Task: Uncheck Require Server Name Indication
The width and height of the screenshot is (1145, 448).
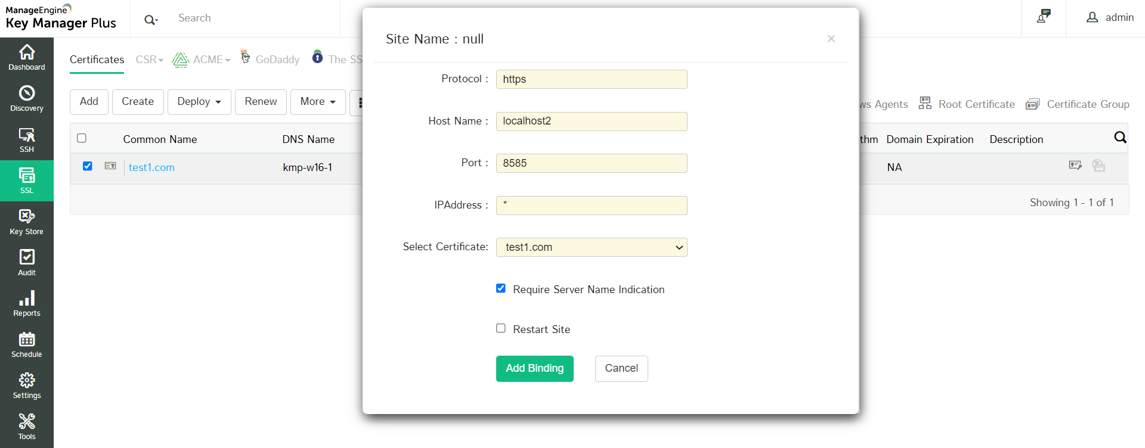Action: point(501,288)
